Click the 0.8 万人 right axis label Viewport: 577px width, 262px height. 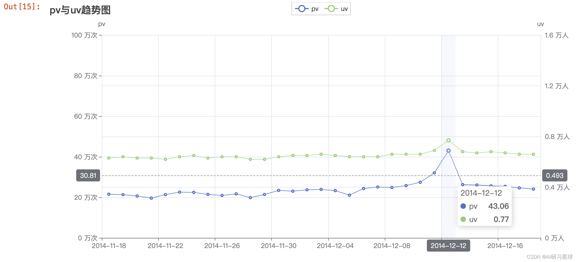tap(557, 137)
